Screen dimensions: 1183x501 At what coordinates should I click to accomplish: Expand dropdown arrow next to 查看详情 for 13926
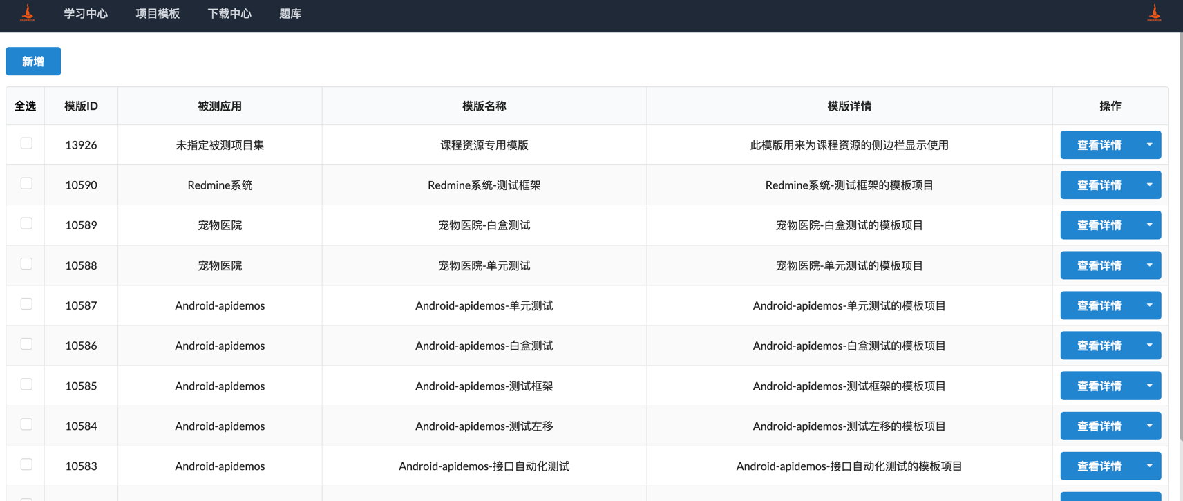click(1149, 145)
